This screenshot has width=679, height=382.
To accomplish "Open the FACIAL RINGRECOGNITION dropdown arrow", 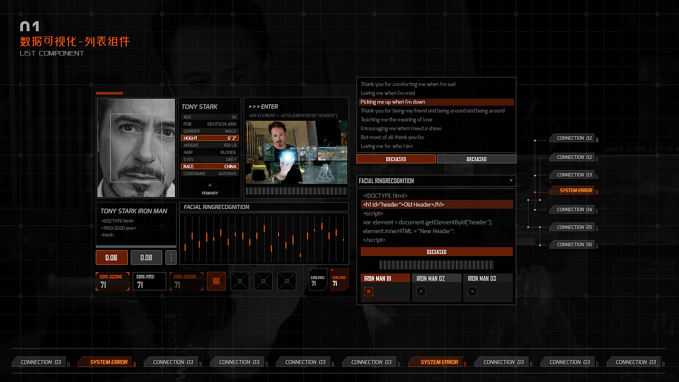I will (511, 180).
